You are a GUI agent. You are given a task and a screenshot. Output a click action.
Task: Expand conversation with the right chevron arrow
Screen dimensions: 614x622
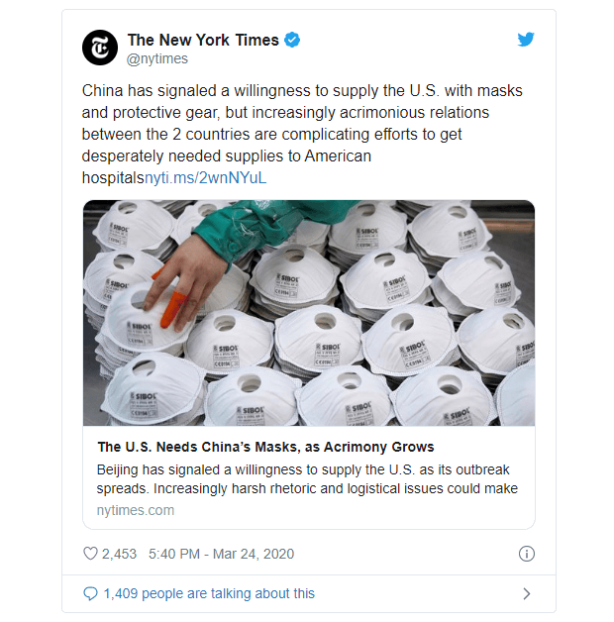tap(526, 594)
